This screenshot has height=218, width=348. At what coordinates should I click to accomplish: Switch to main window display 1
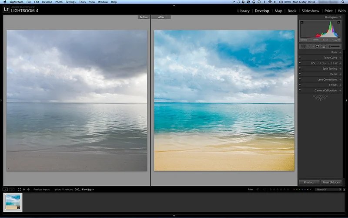pos(5,189)
